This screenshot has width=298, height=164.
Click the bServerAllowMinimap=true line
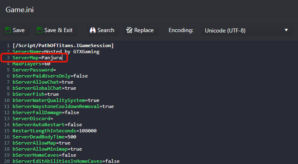[47, 149]
